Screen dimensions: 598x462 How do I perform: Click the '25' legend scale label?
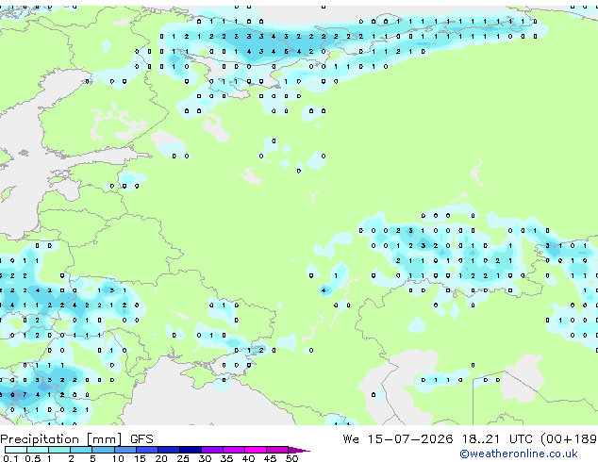pos(183,458)
